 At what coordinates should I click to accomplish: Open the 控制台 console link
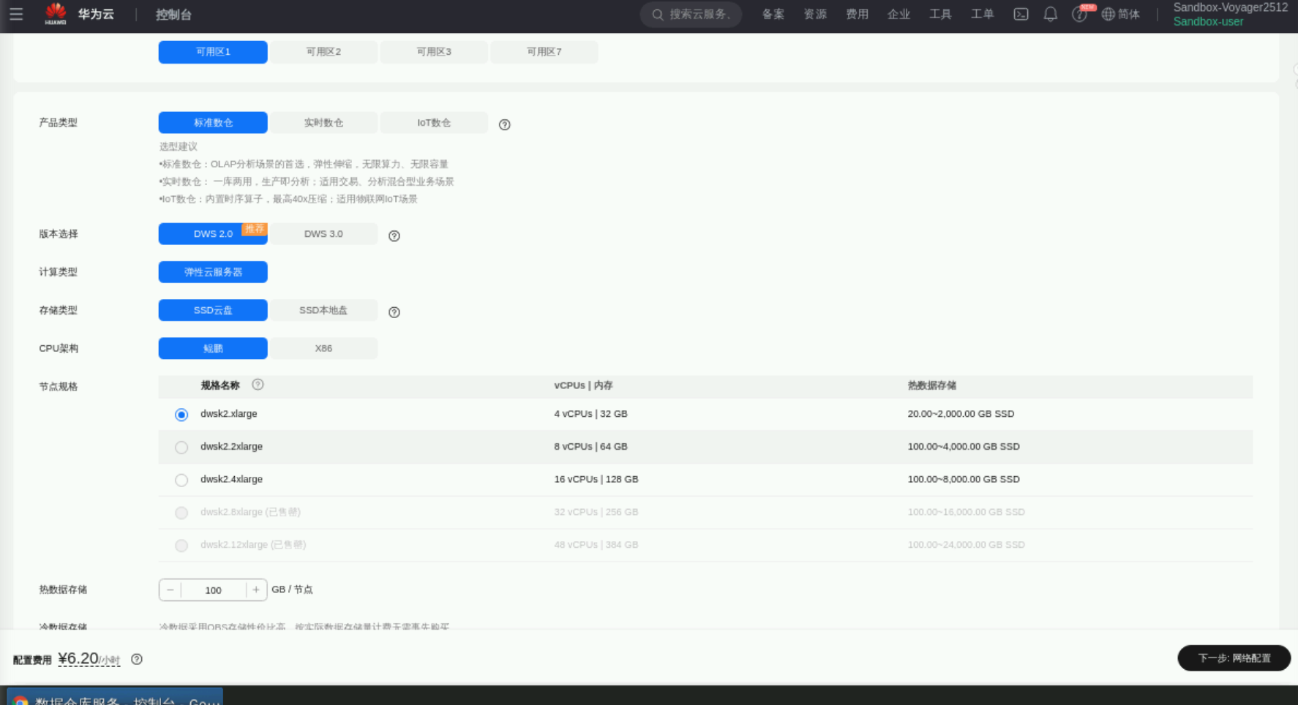click(x=173, y=15)
